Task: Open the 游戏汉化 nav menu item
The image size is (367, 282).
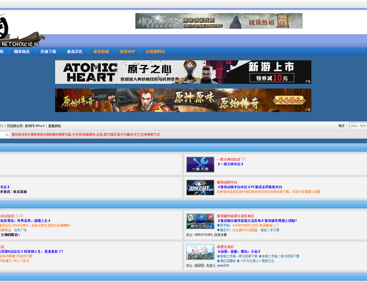Action: (75, 51)
